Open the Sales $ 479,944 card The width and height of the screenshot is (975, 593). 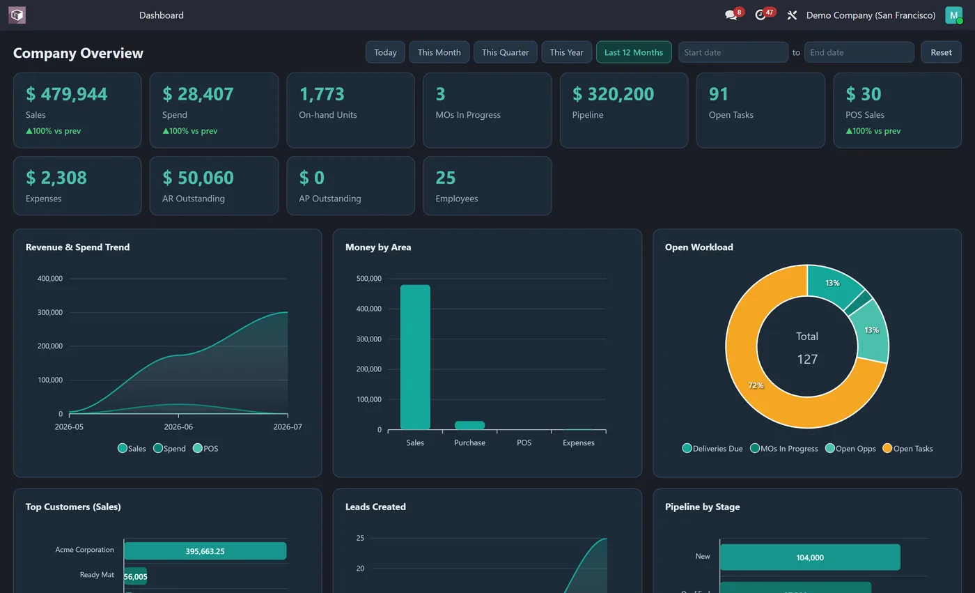[77, 110]
